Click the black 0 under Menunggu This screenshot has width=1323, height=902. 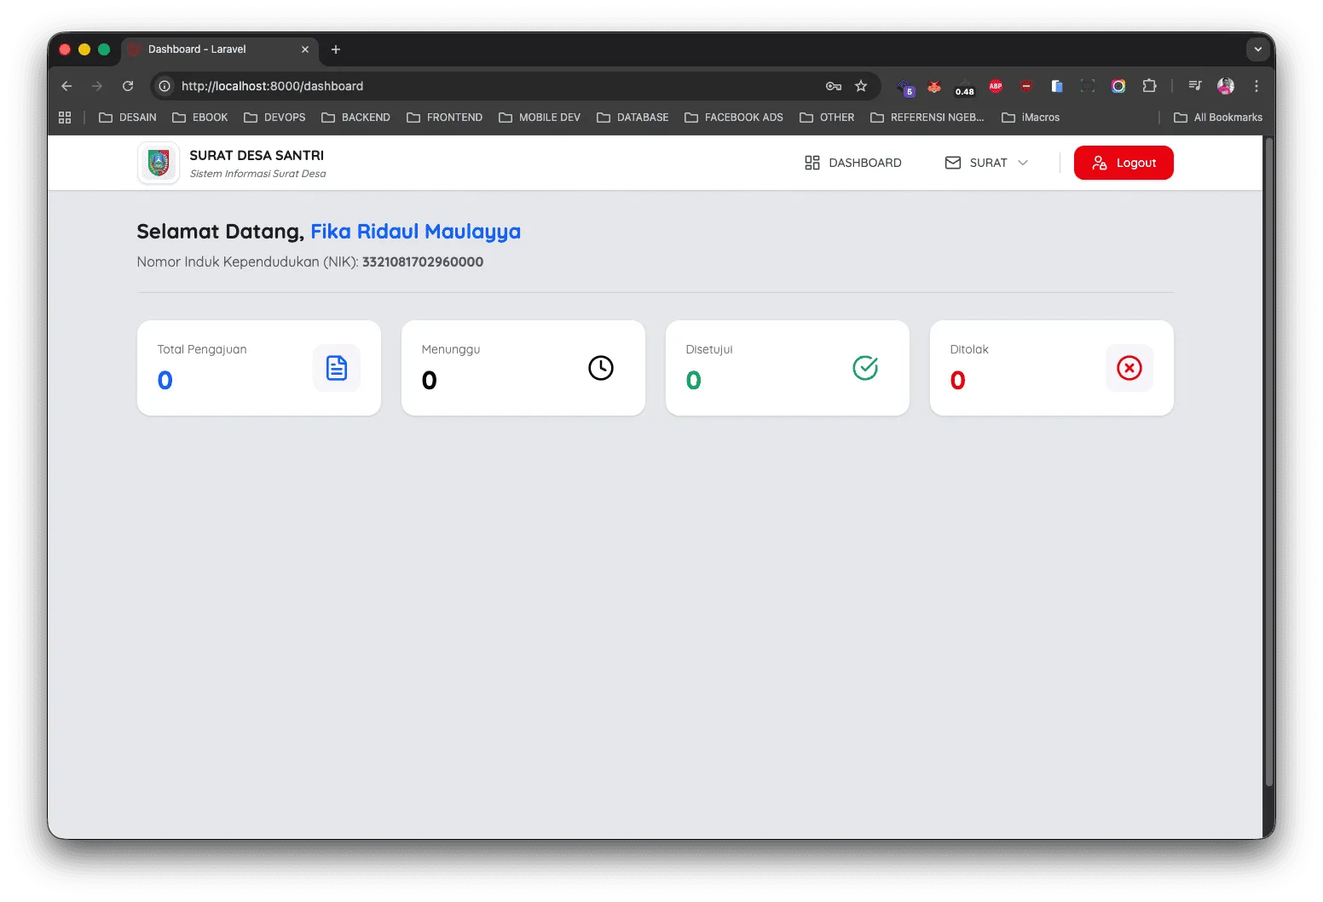430,380
